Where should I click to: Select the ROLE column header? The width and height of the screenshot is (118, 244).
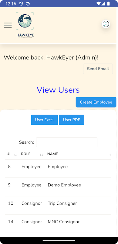(26, 154)
